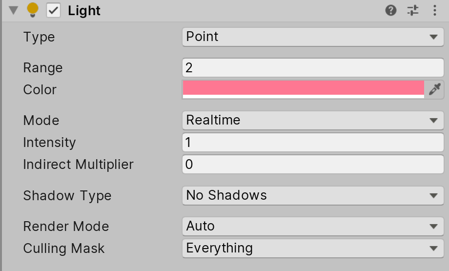Click the Range input field

pyautogui.click(x=313, y=67)
